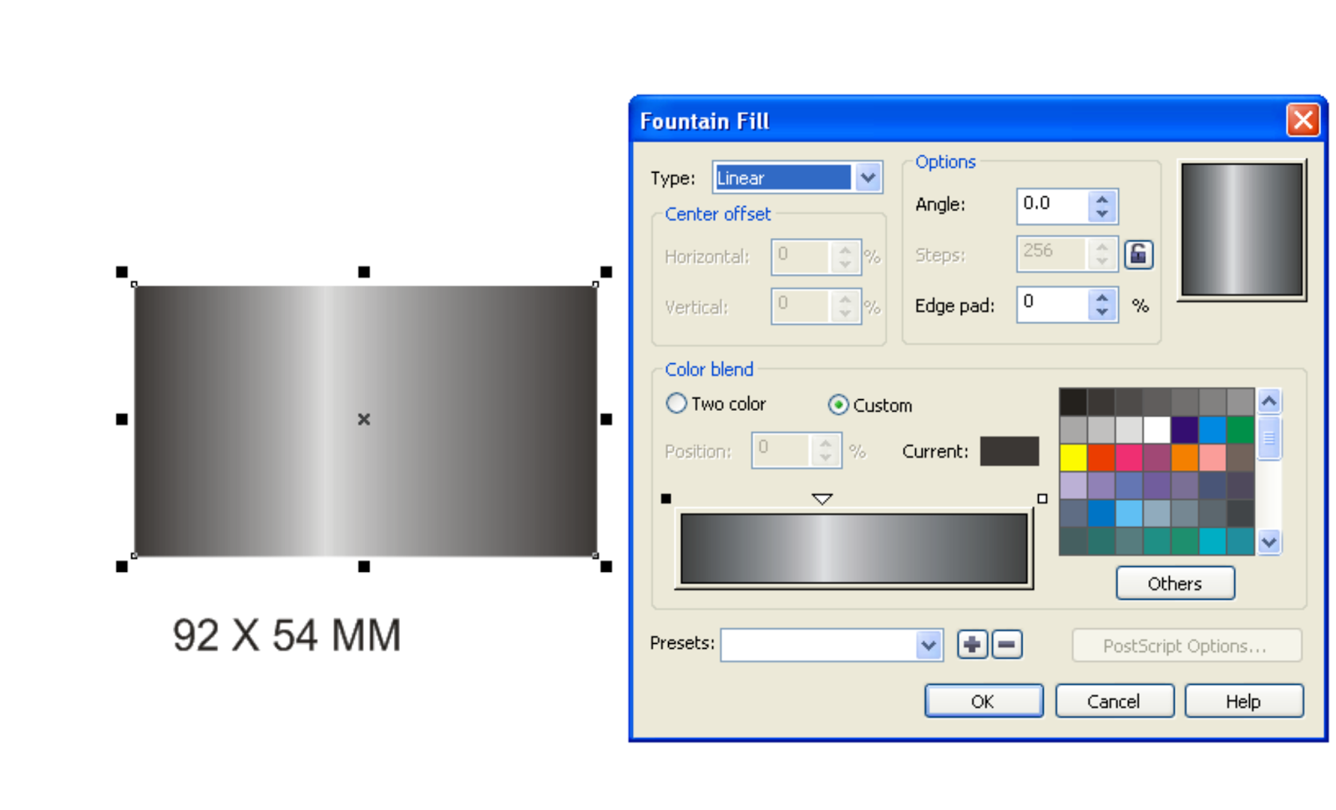The image size is (1336, 810).
Task: Click the start node square on the gradient bar
Action: 665,499
